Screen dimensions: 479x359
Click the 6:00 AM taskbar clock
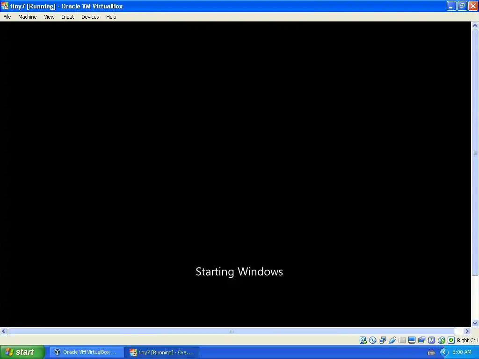pyautogui.click(x=462, y=352)
